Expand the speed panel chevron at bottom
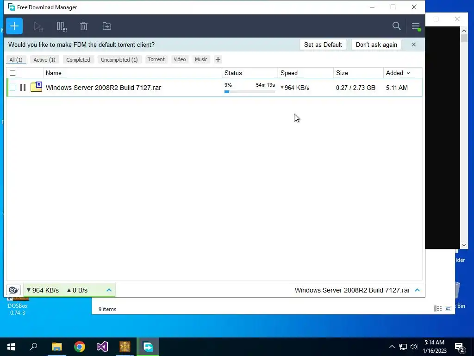This screenshot has width=474, height=356. click(109, 290)
